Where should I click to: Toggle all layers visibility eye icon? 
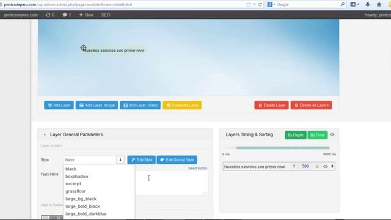[x=332, y=134]
